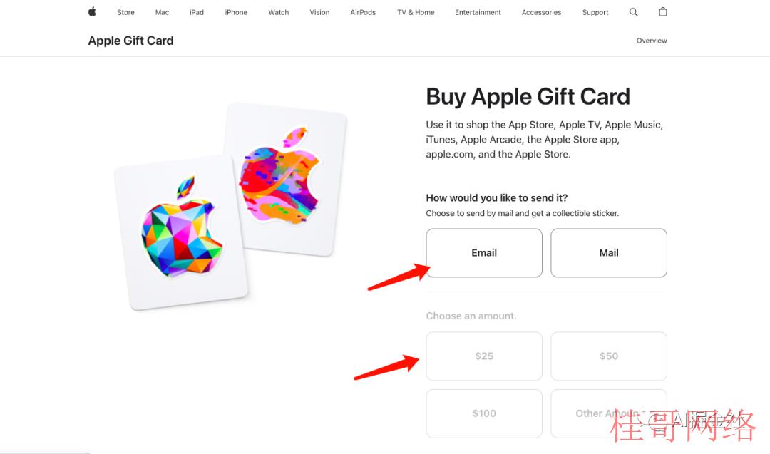The height and width of the screenshot is (454, 770).
Task: Choose the $50 amount
Action: coord(608,356)
